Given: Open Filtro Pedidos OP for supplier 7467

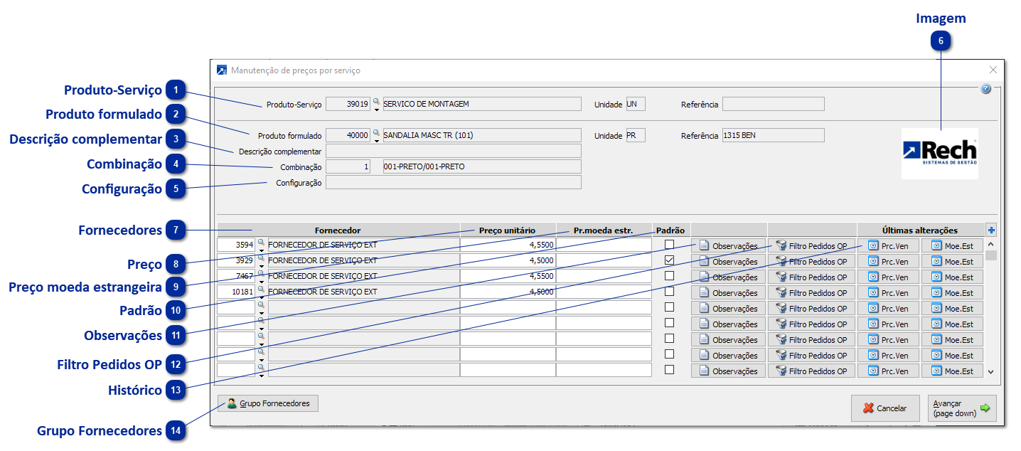Looking at the screenshot, I should click(811, 277).
